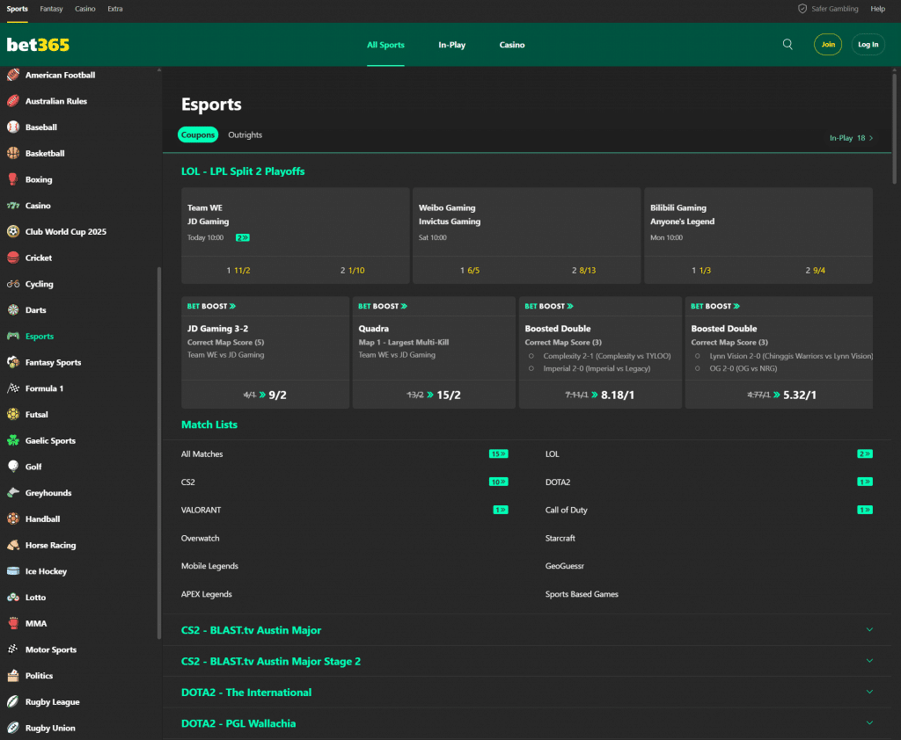901x740 pixels.
Task: Click the MMA glove icon
Action: [x=13, y=623]
